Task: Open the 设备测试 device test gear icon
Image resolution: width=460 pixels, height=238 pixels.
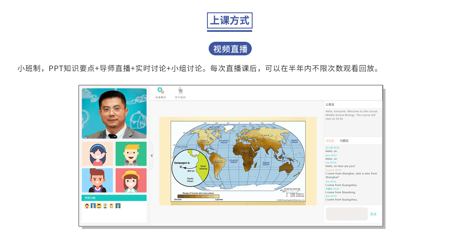Action: (x=161, y=90)
